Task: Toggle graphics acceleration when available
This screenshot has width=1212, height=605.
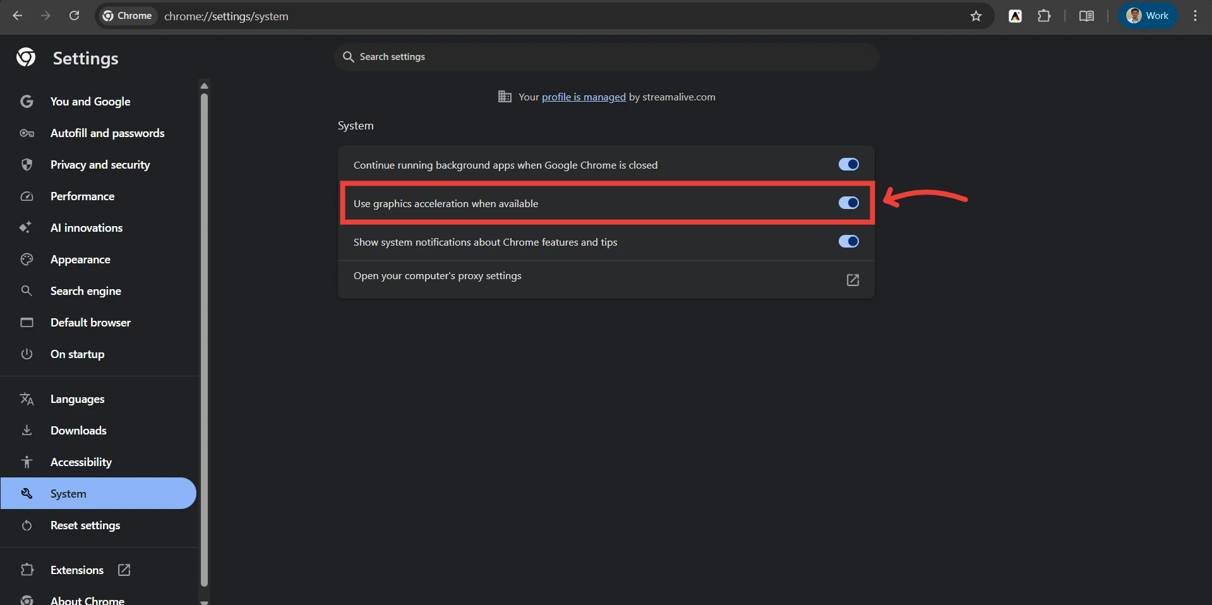Action: [x=848, y=203]
